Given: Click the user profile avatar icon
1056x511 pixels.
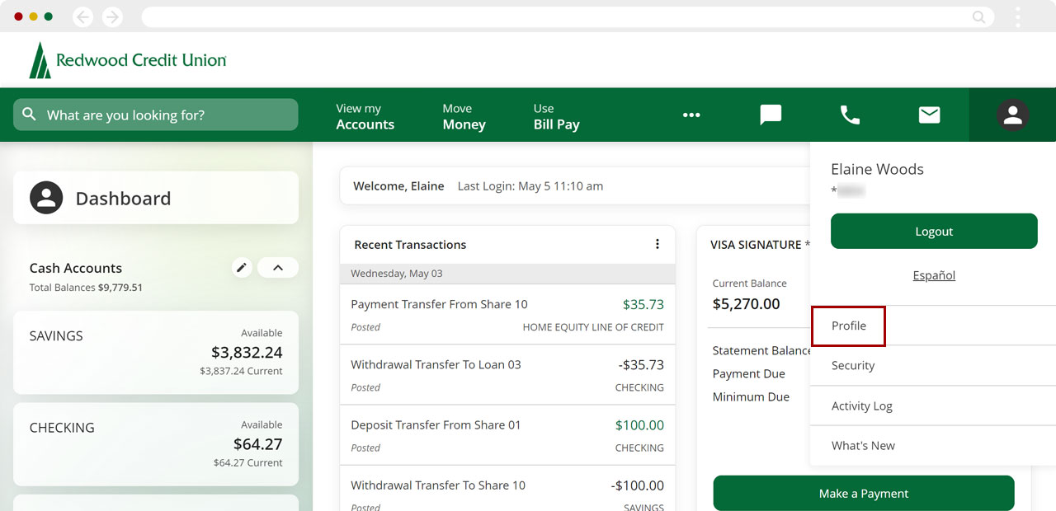Looking at the screenshot, I should click(x=1012, y=115).
